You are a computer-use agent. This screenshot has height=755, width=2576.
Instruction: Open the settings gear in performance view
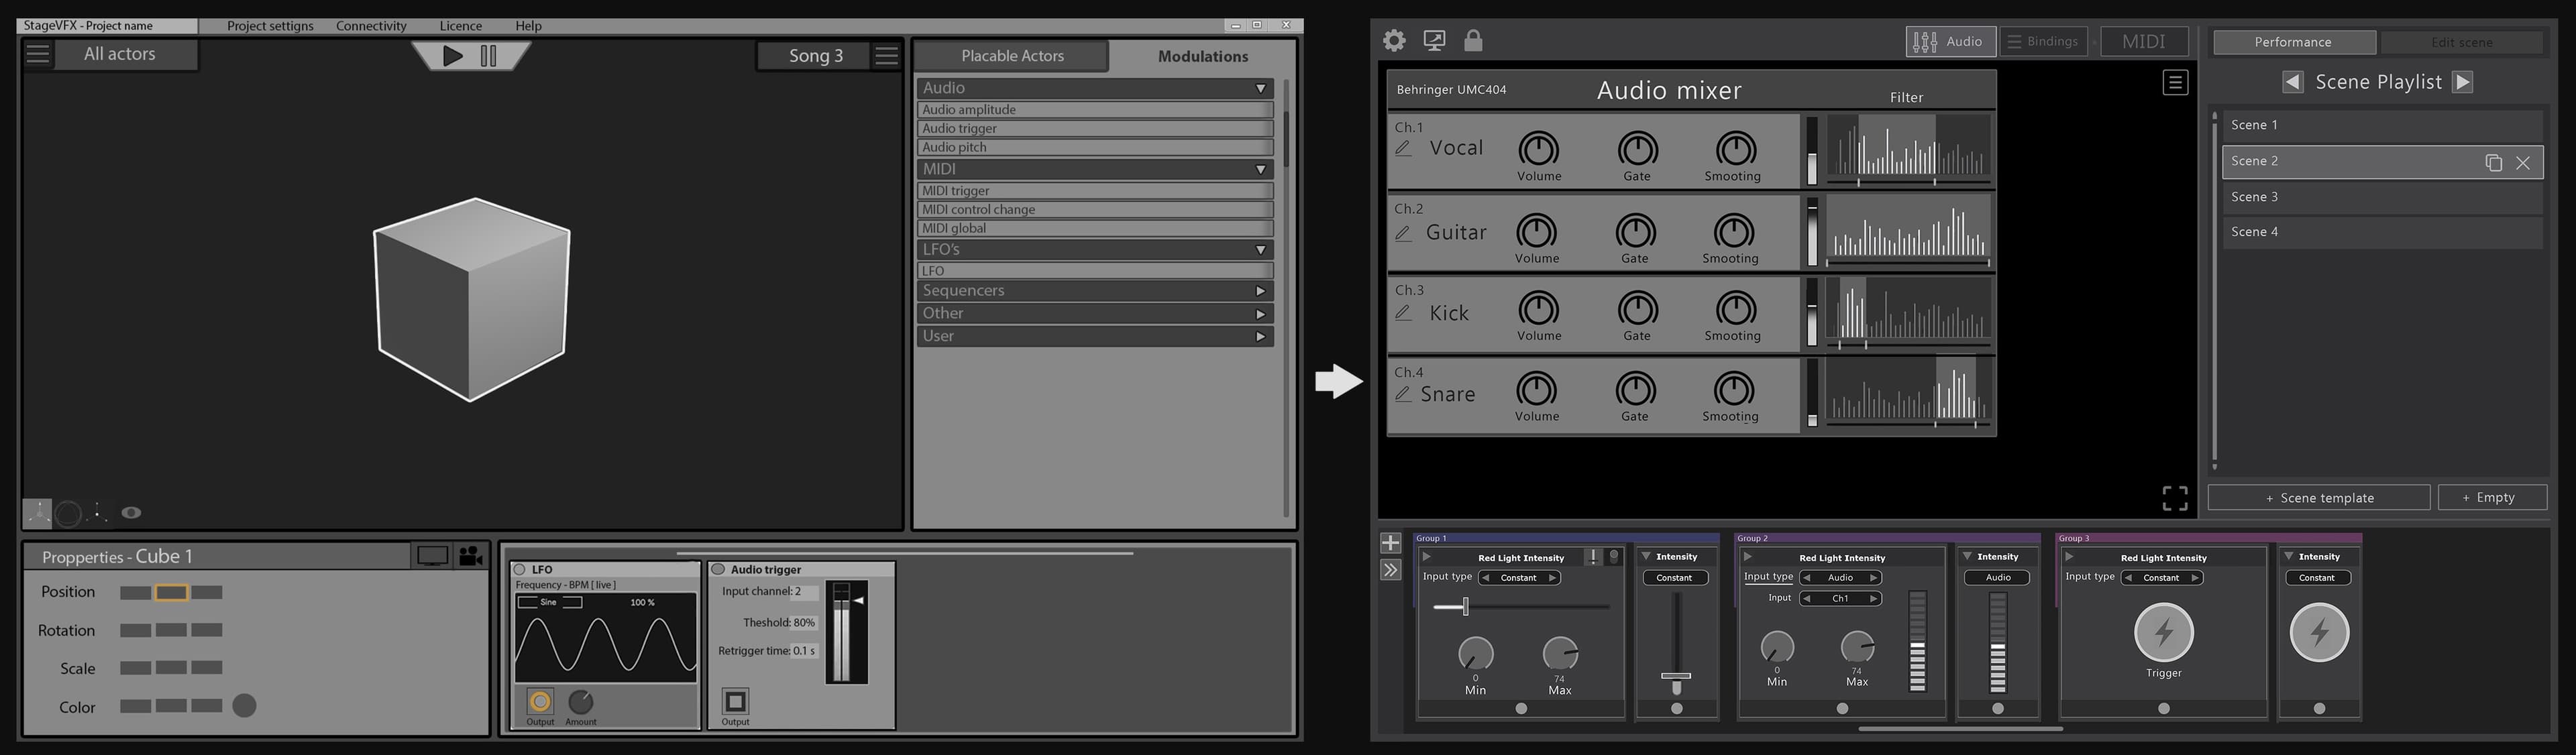pyautogui.click(x=1394, y=40)
